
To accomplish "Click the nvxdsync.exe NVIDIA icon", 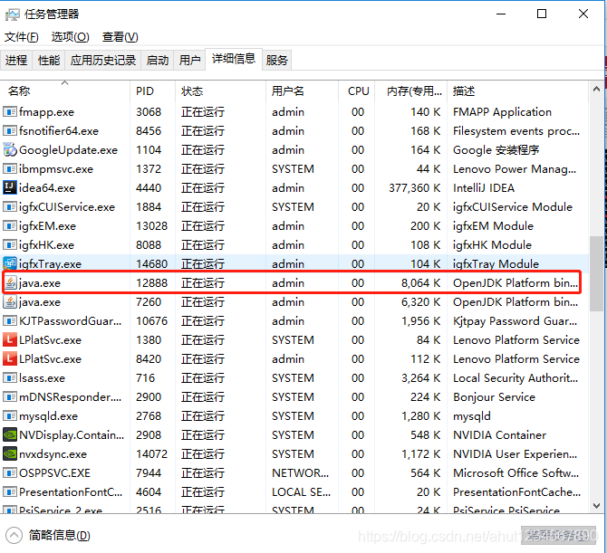I will point(10,453).
